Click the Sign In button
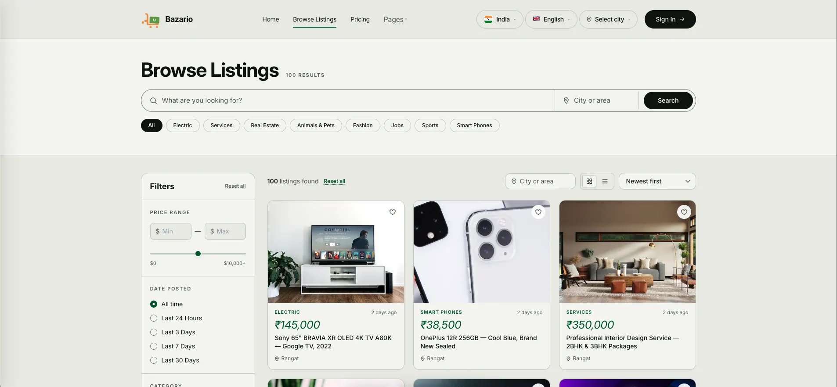This screenshot has height=387, width=837. [670, 19]
